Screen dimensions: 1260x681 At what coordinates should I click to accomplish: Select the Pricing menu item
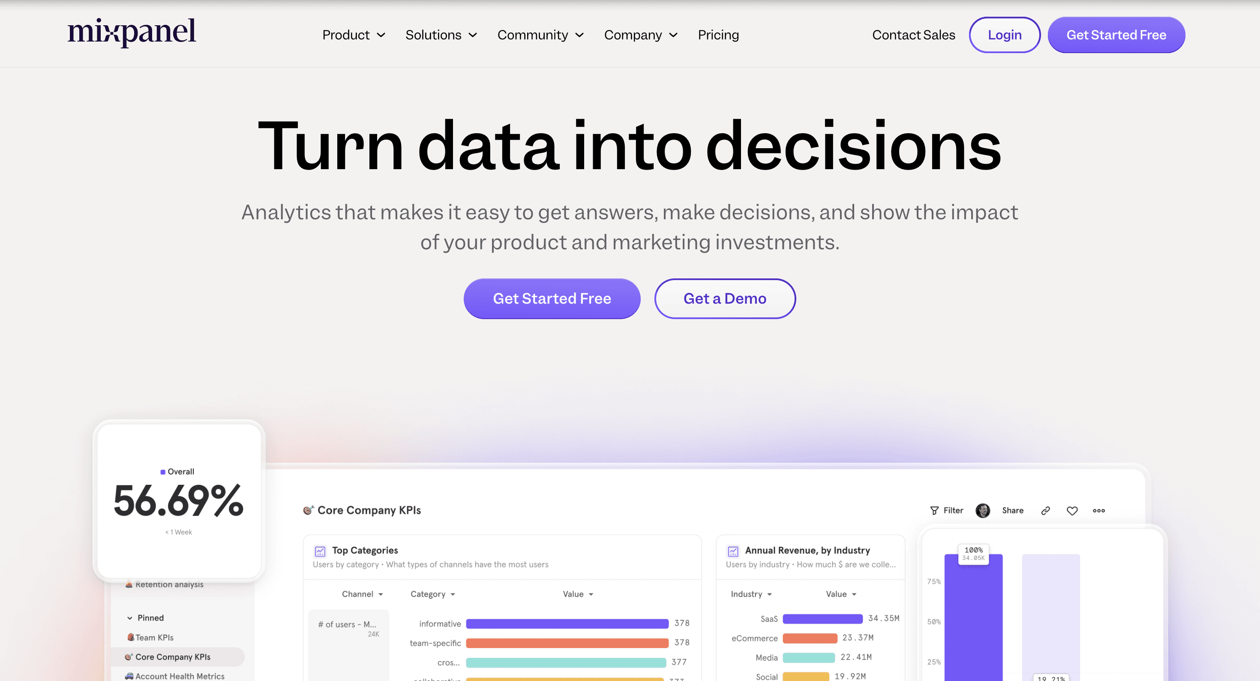718,34
